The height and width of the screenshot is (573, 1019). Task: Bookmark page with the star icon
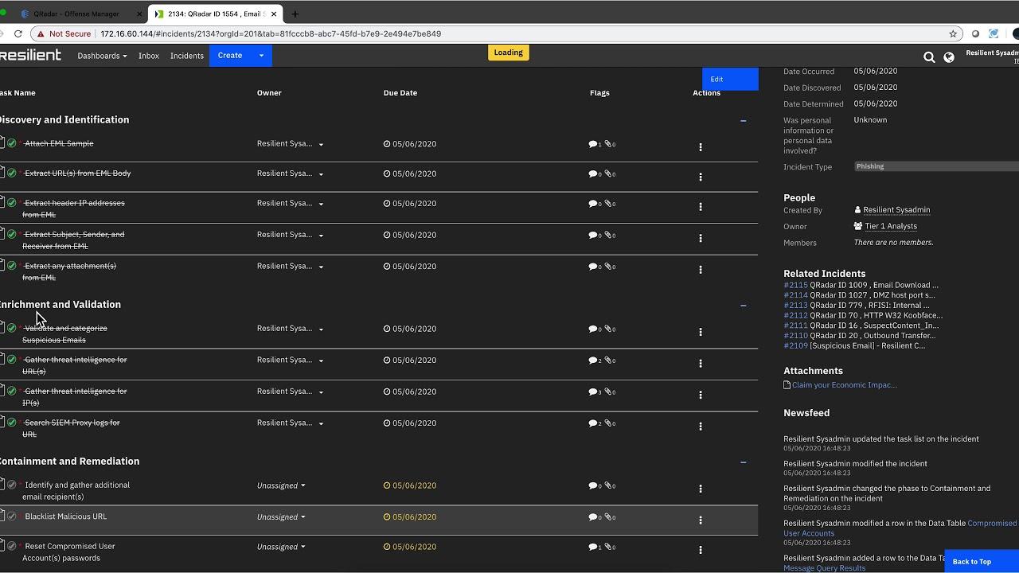pos(953,34)
